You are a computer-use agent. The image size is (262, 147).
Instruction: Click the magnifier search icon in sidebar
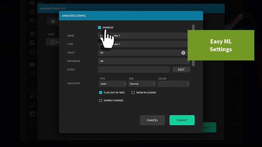(32, 96)
